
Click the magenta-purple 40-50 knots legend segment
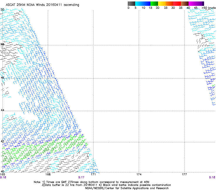tap(196, 4)
